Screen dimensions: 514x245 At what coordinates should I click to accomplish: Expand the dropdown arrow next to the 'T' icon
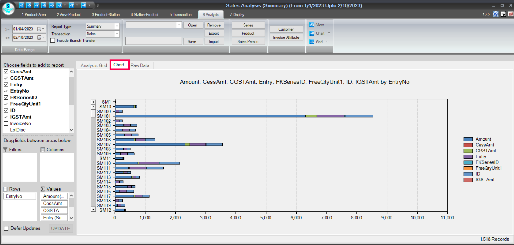77,5
